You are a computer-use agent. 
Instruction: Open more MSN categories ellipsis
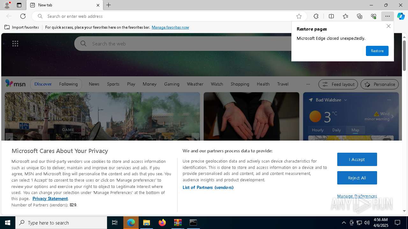pyautogui.click(x=308, y=84)
